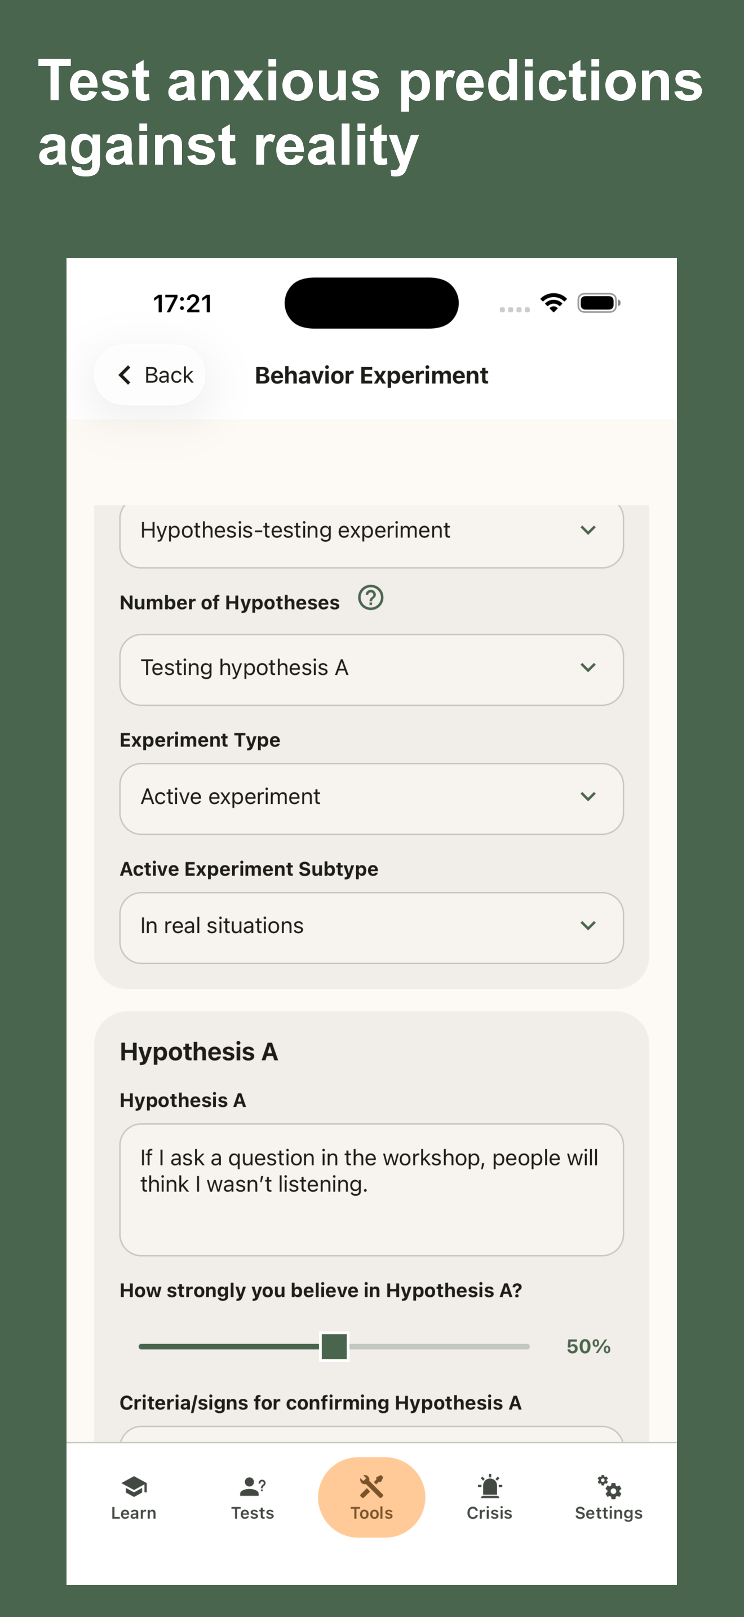Expand chevron beside Testing hypothesis A
This screenshot has width=744, height=1617.
(588, 667)
